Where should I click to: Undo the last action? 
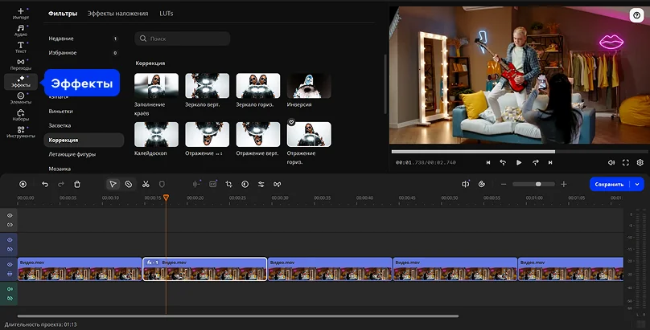click(x=45, y=185)
